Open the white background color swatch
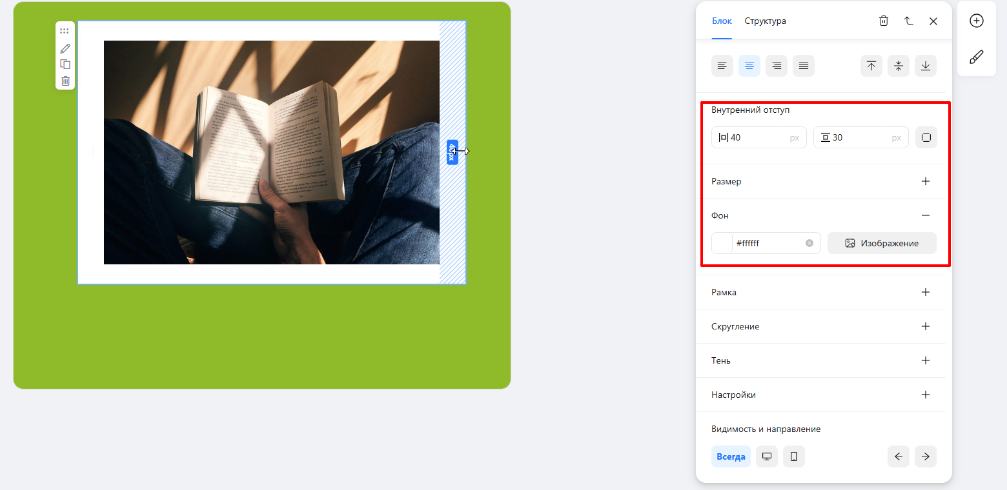The height and width of the screenshot is (490, 1007). click(722, 243)
